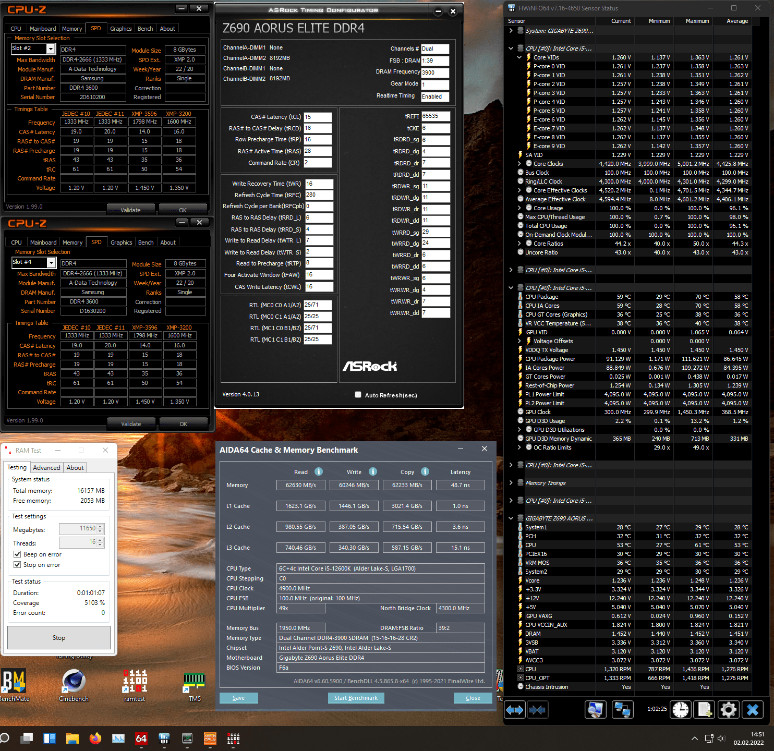The image size is (774, 751).
Task: Click the Average column header in HWiNFO
Action: [737, 21]
